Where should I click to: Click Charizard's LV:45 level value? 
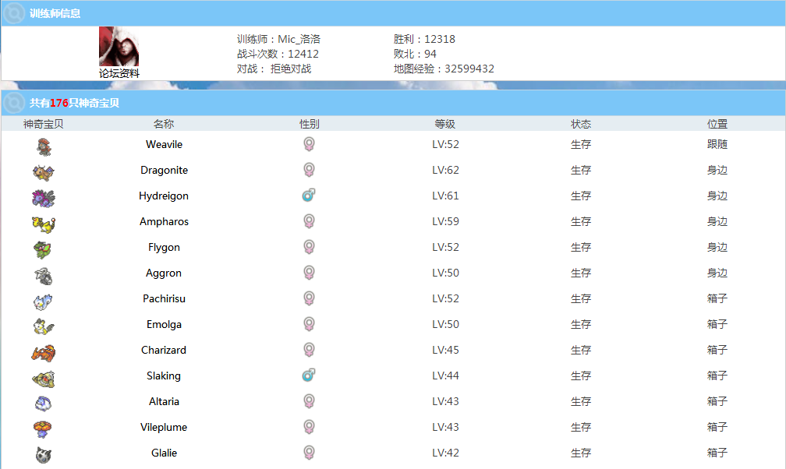[446, 350]
